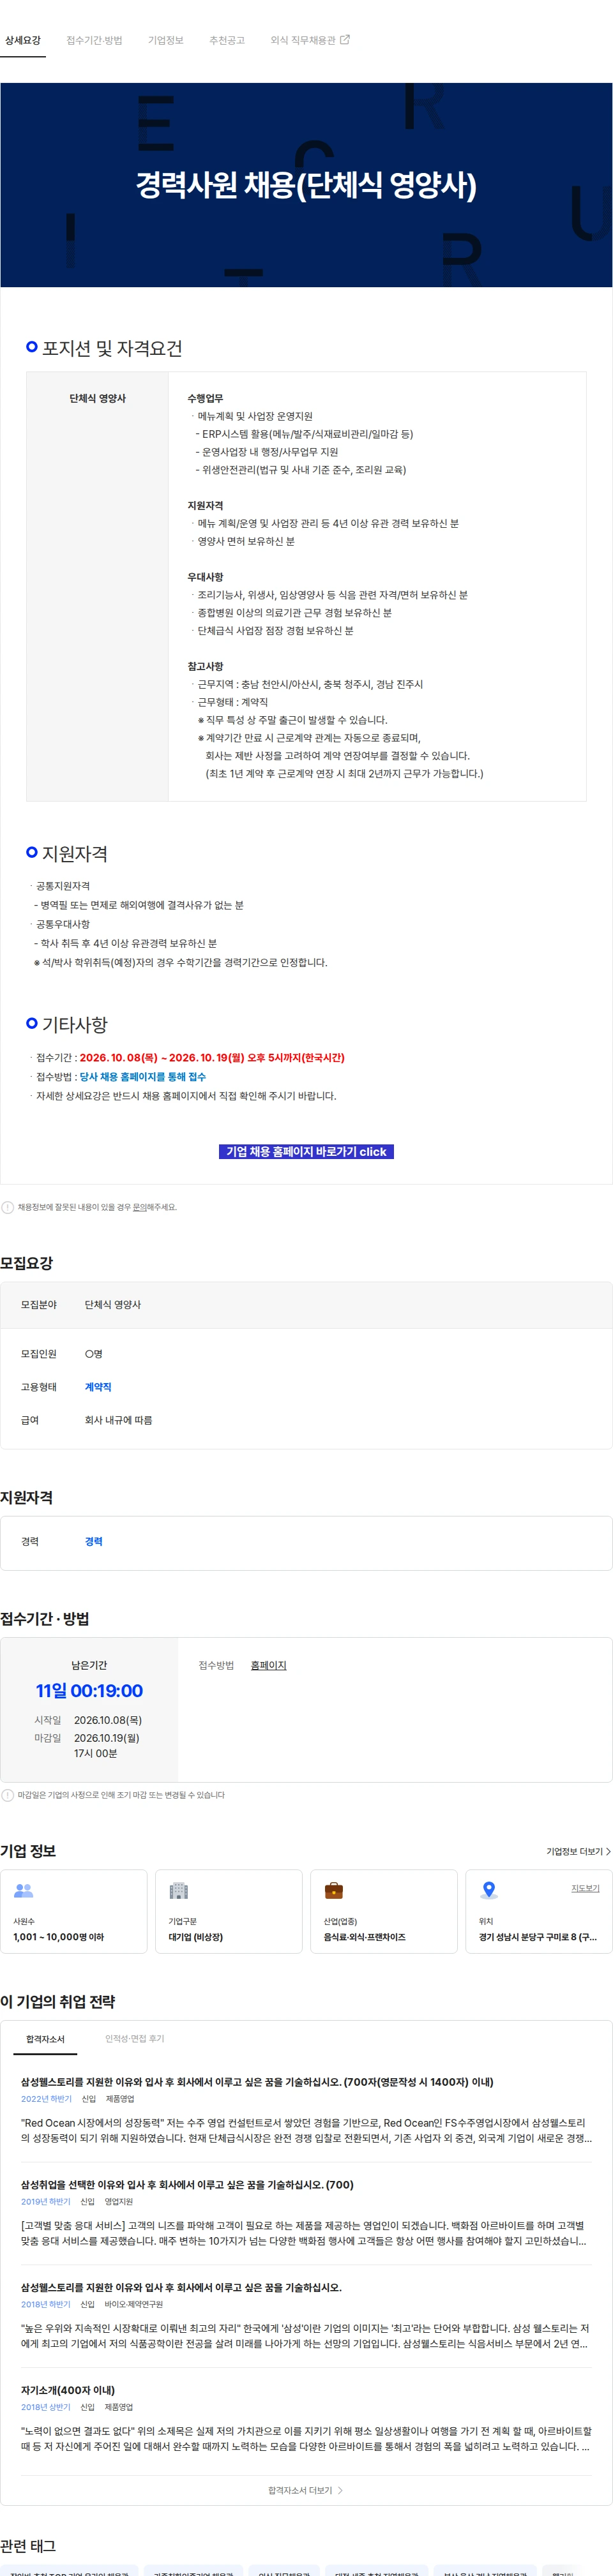The height and width of the screenshot is (2576, 613).
Task: Click the 경력사원 채용(단체식 영양사) banner image
Action: 306,185
